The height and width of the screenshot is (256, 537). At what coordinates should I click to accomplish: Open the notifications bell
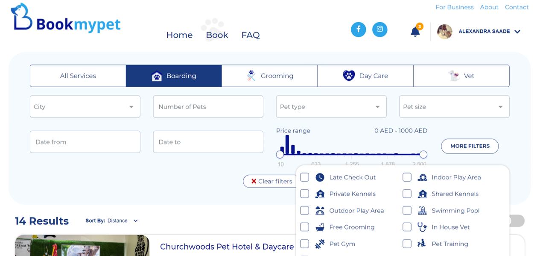[x=415, y=32]
